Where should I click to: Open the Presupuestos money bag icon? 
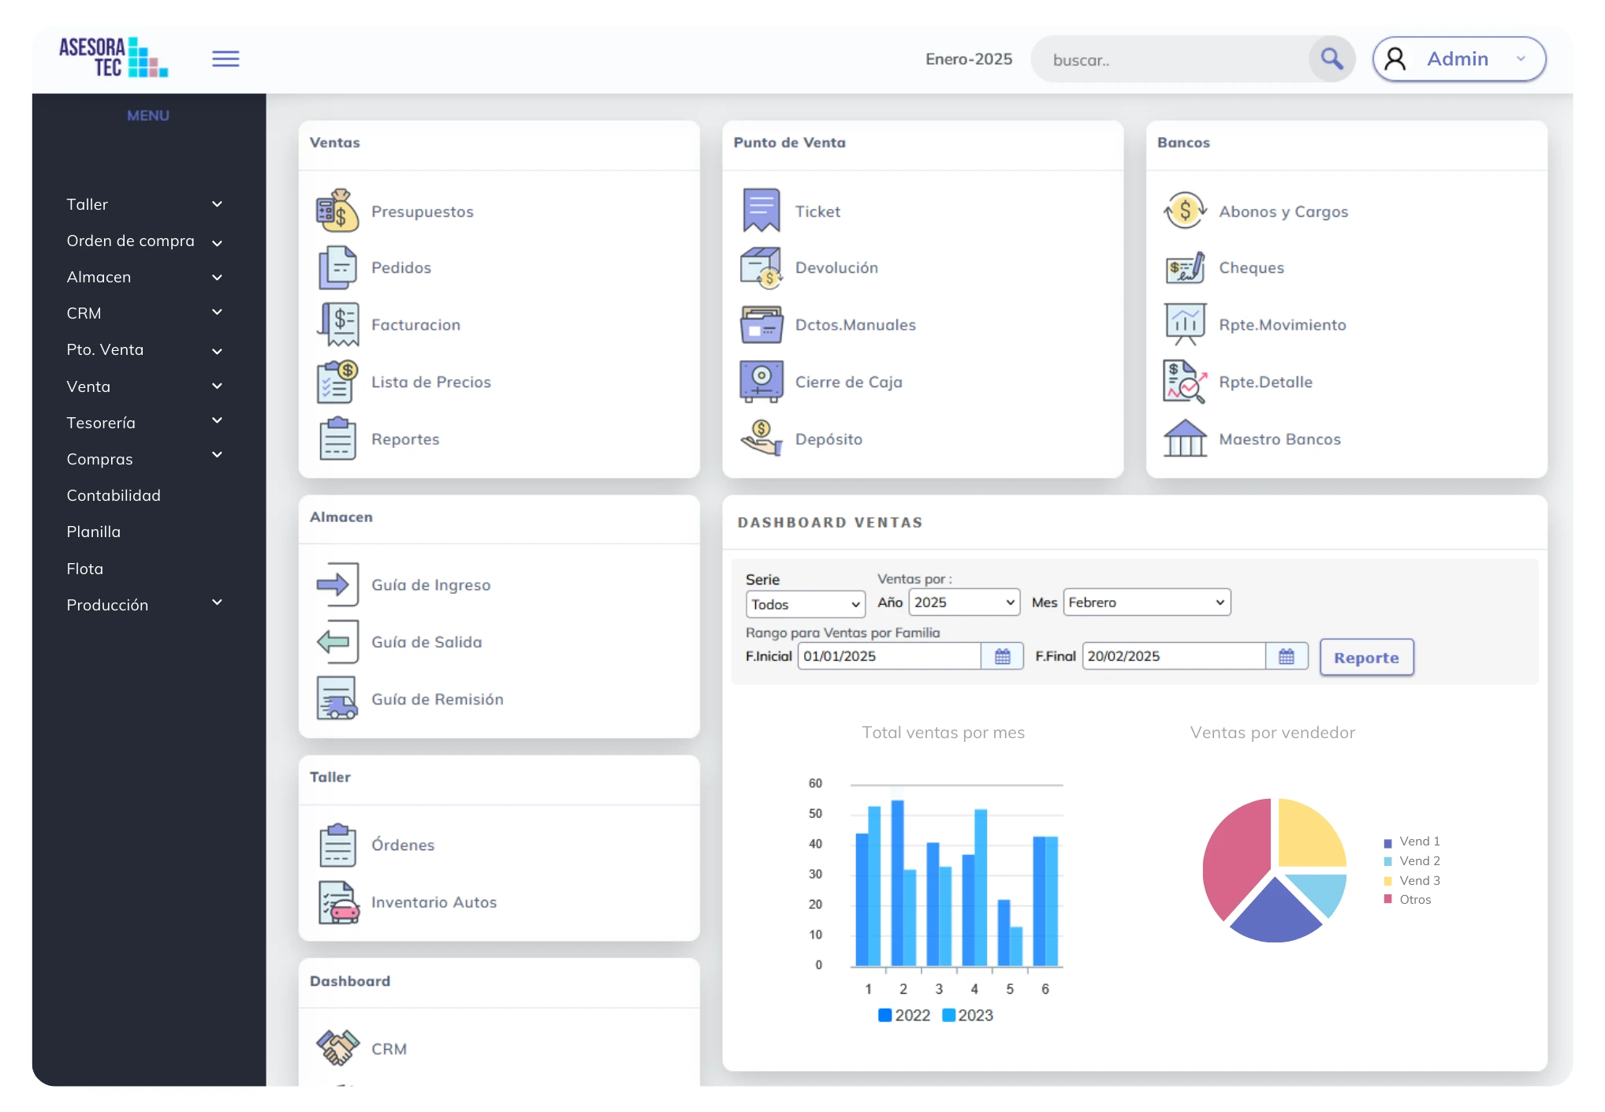point(337,211)
